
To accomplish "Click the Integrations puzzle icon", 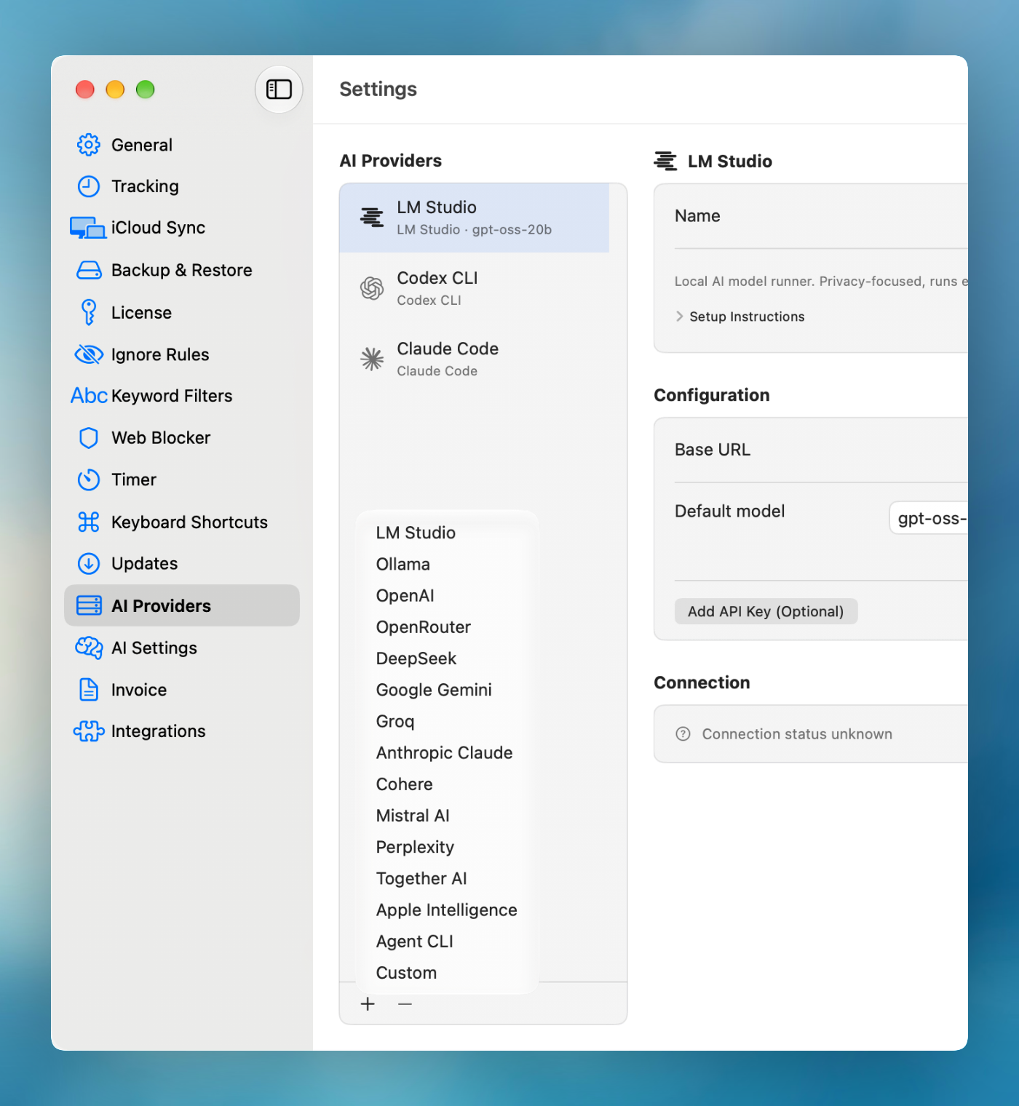I will click(89, 731).
